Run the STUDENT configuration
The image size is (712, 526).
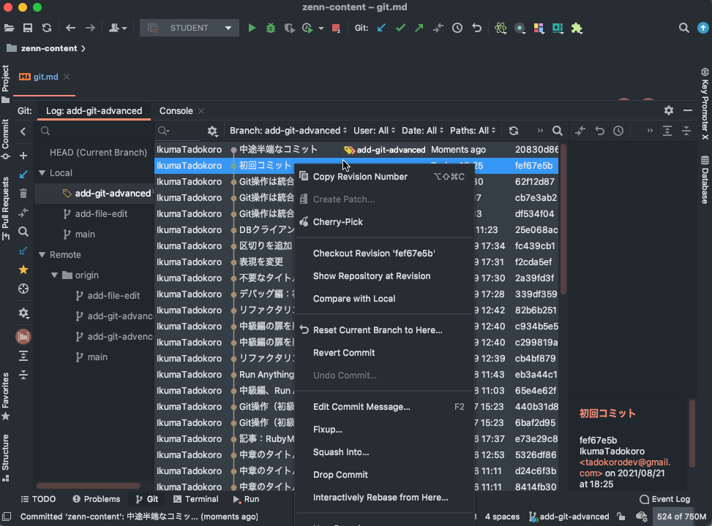coord(252,27)
